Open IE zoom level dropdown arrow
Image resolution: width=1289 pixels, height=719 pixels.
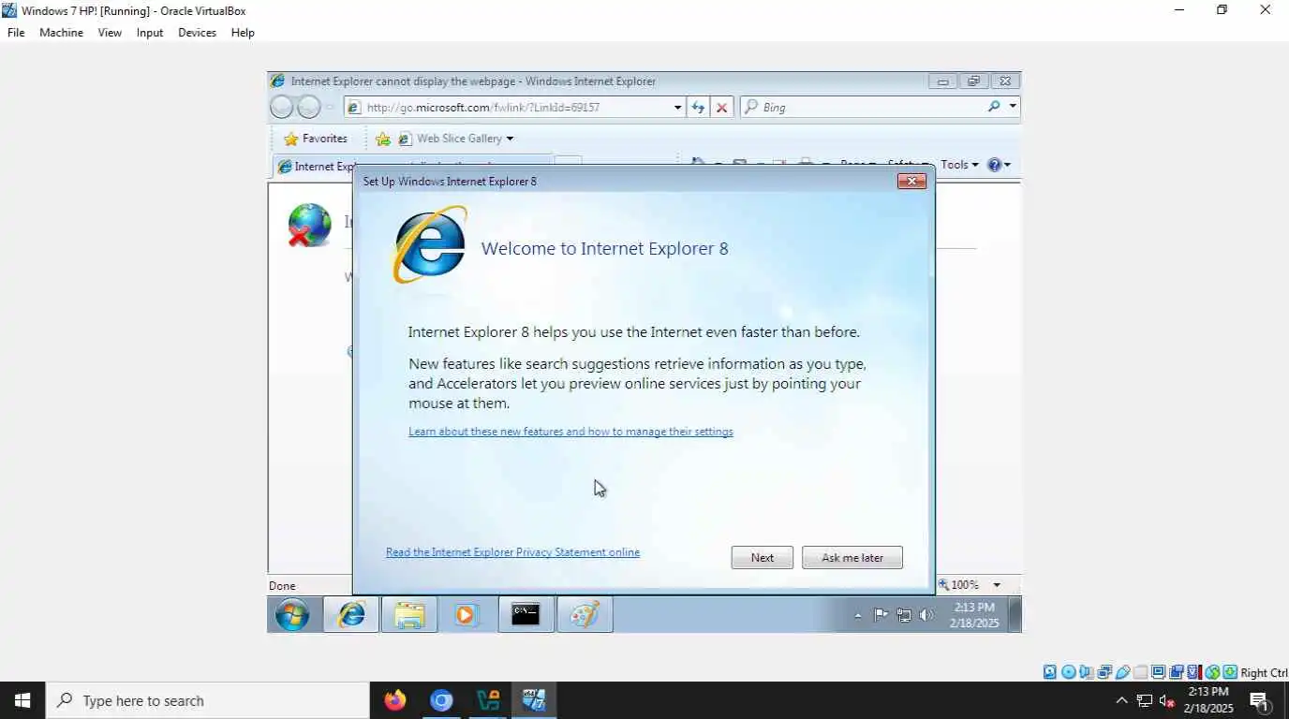(x=997, y=585)
